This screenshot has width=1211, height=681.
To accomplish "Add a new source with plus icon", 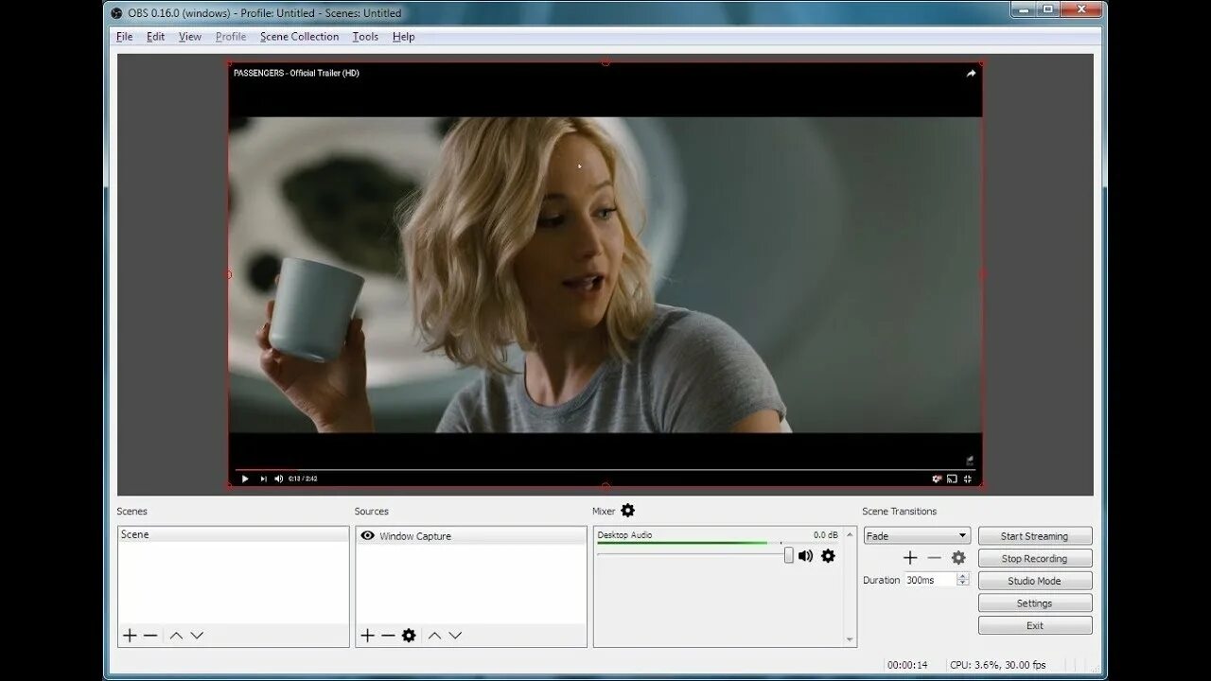I will 368,636.
